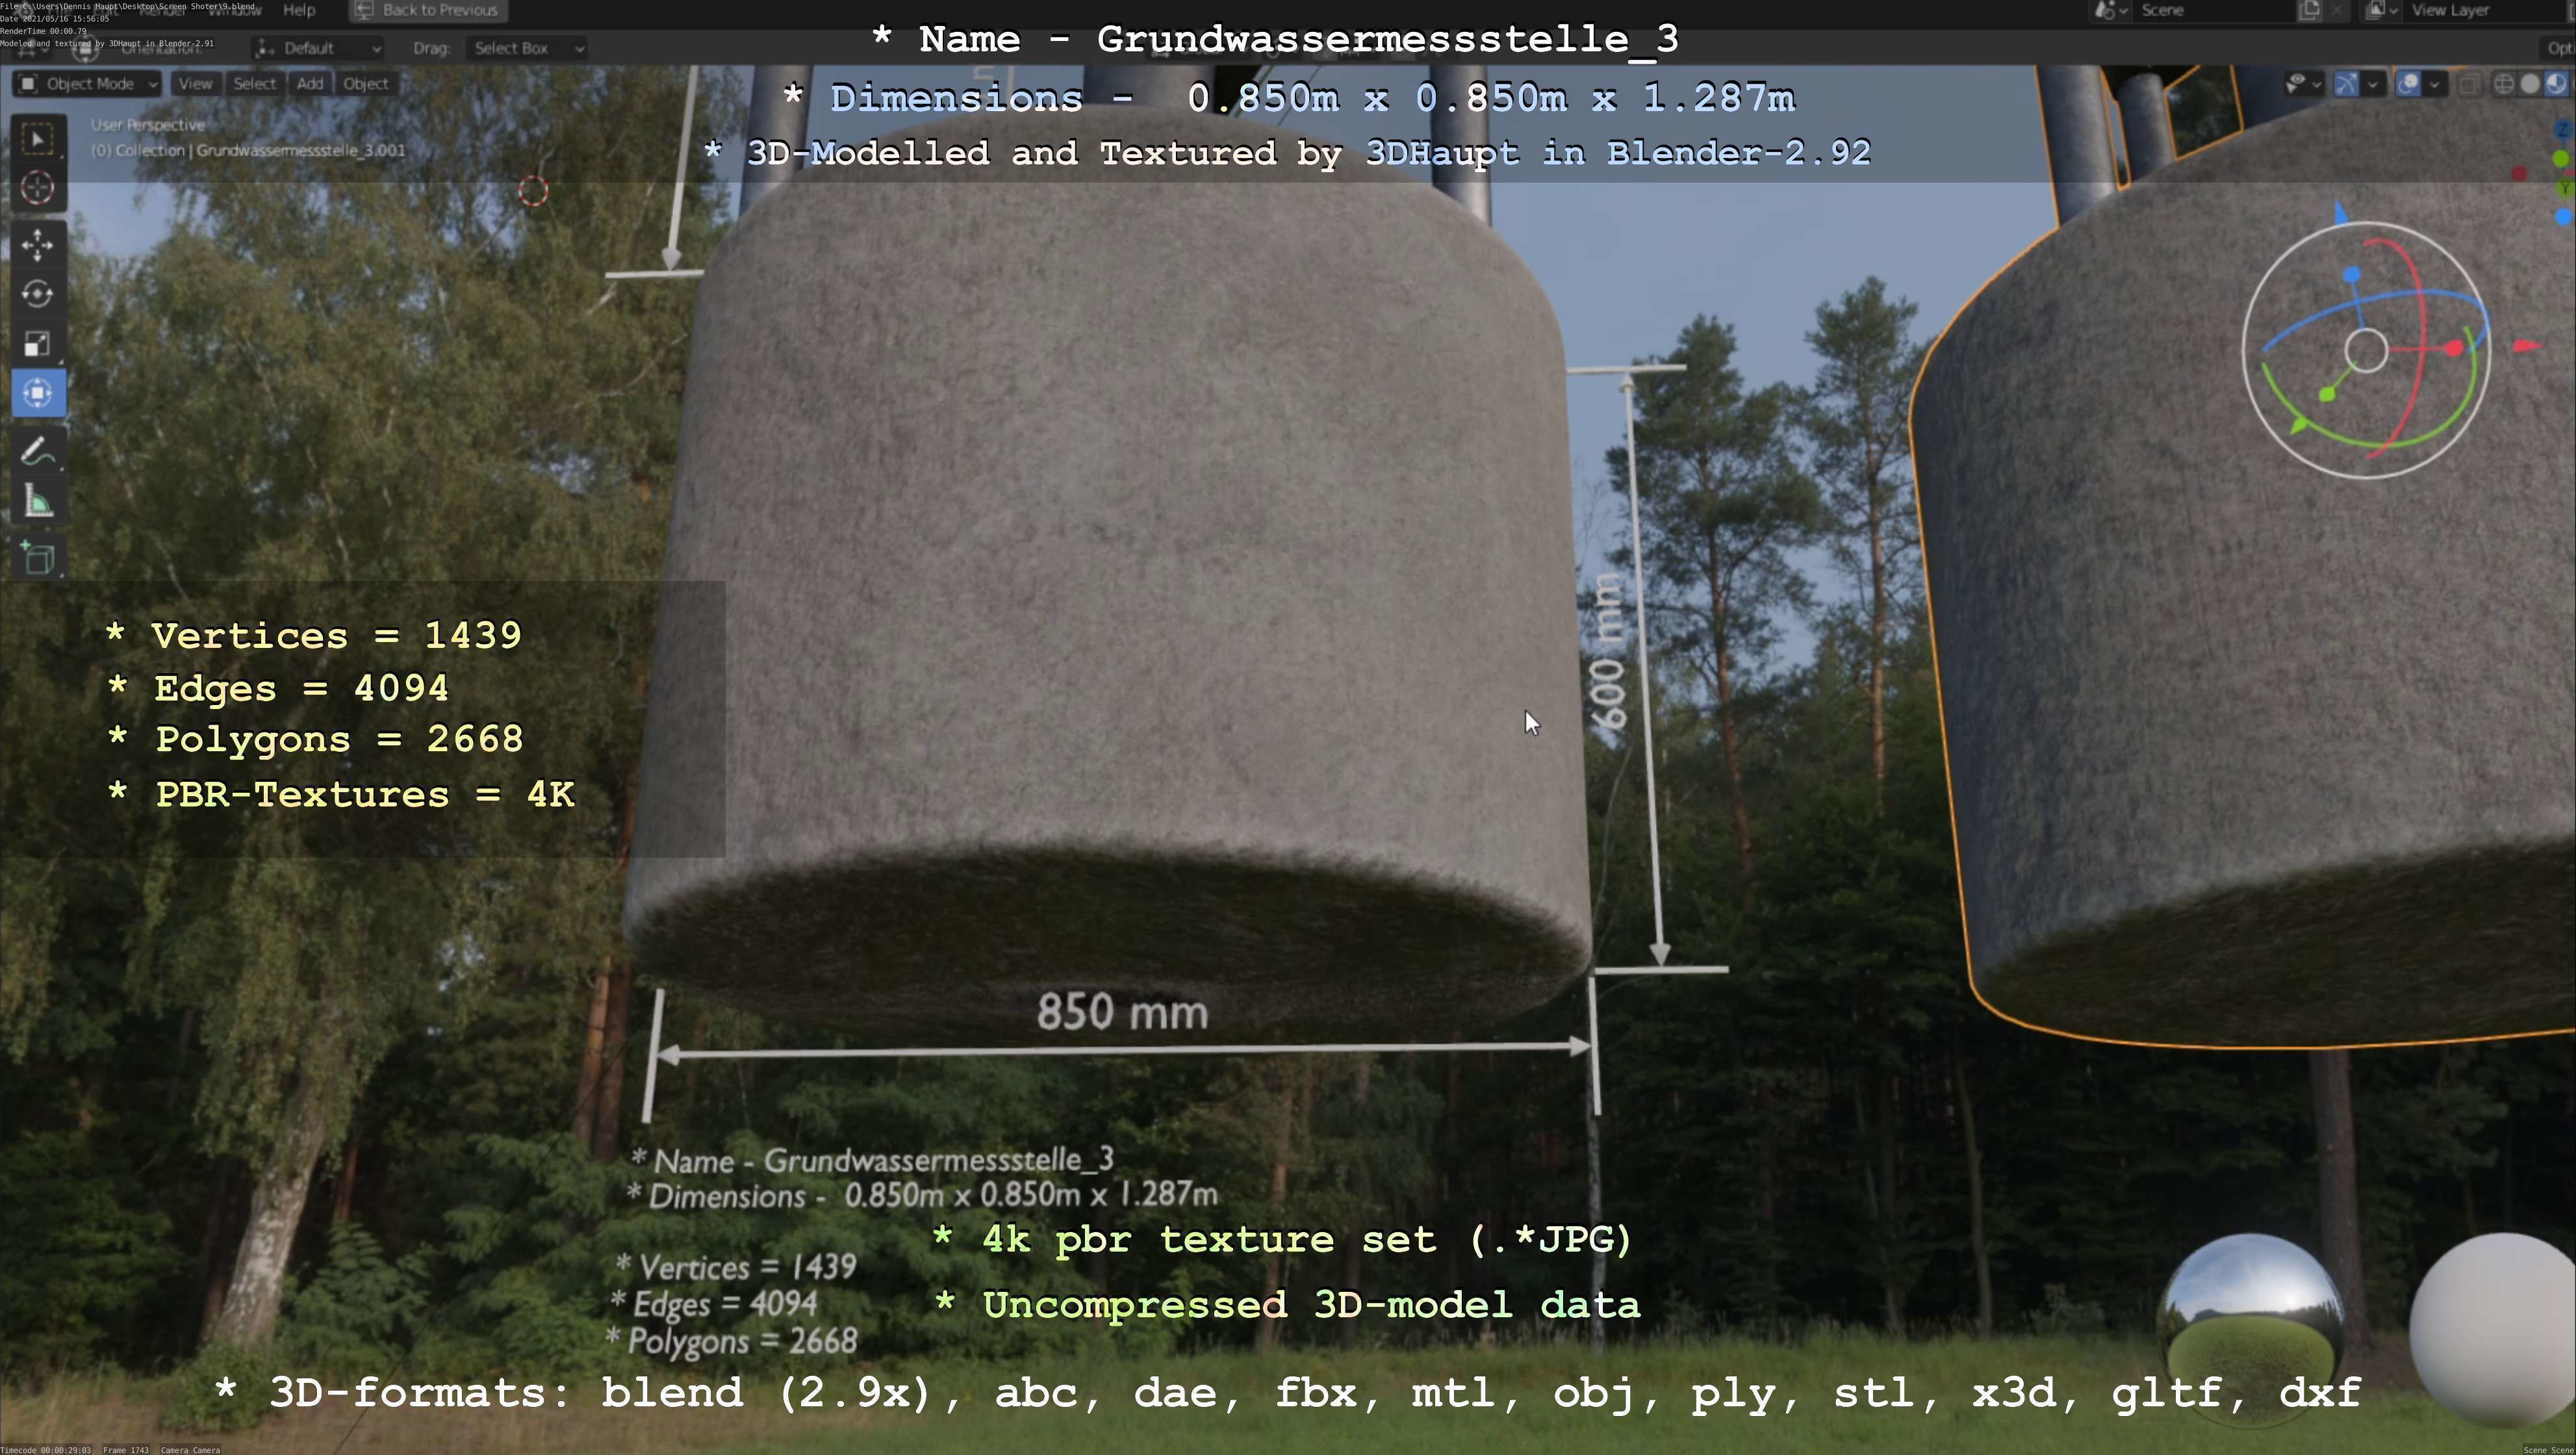
Task: Open the Default orientation dropdown
Action: click(x=318, y=48)
